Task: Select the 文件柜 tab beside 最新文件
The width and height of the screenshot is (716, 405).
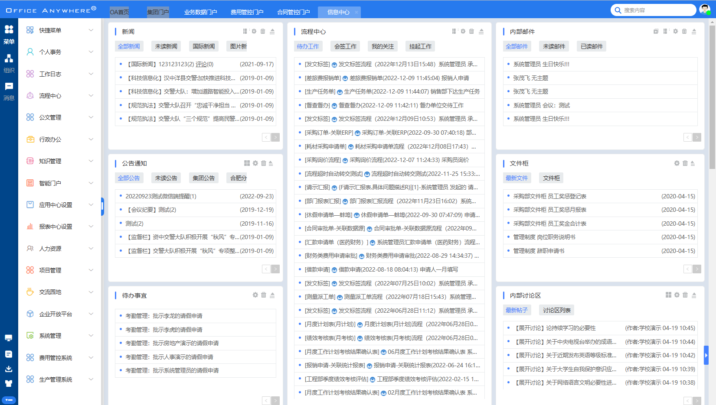Action: pyautogui.click(x=551, y=178)
